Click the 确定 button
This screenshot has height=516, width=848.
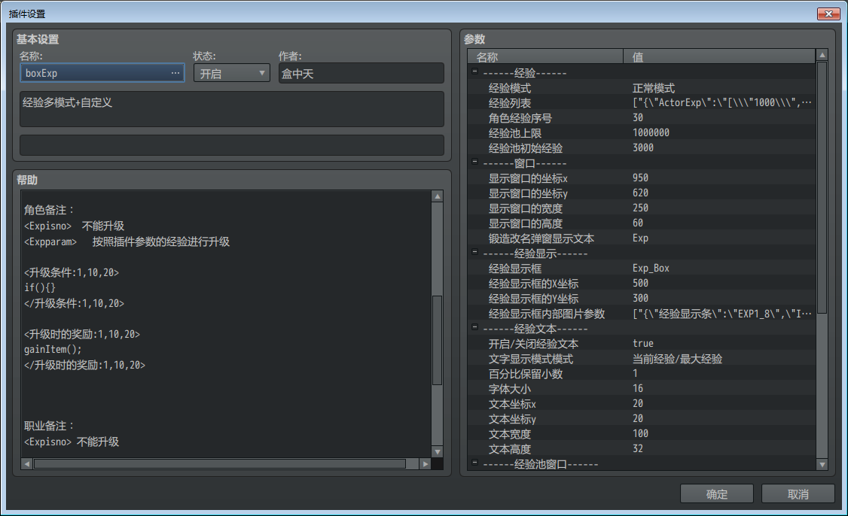click(716, 494)
